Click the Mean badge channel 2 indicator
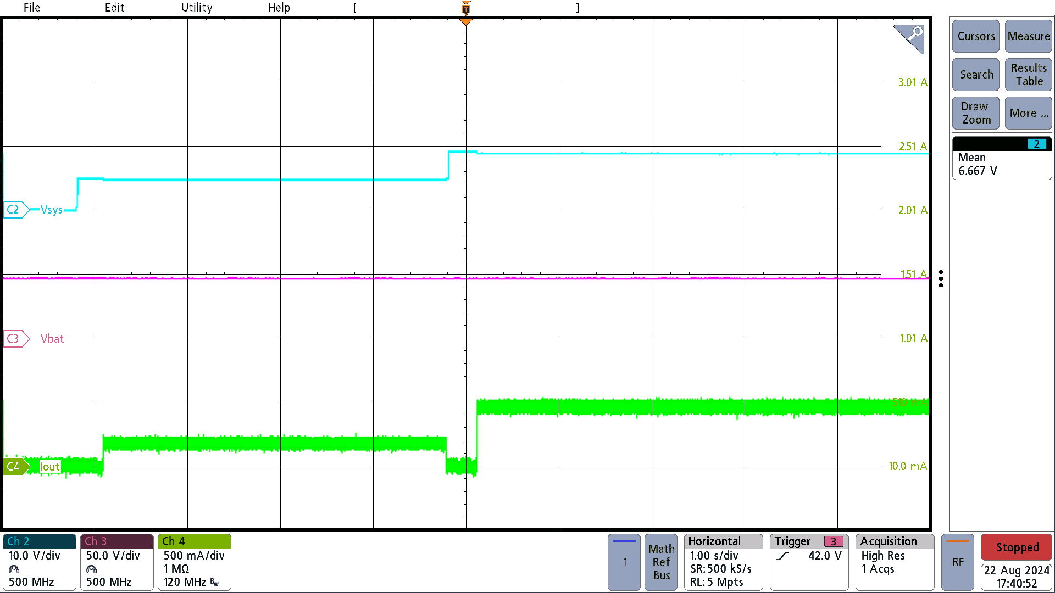This screenshot has height=593, width=1055. click(x=1037, y=144)
